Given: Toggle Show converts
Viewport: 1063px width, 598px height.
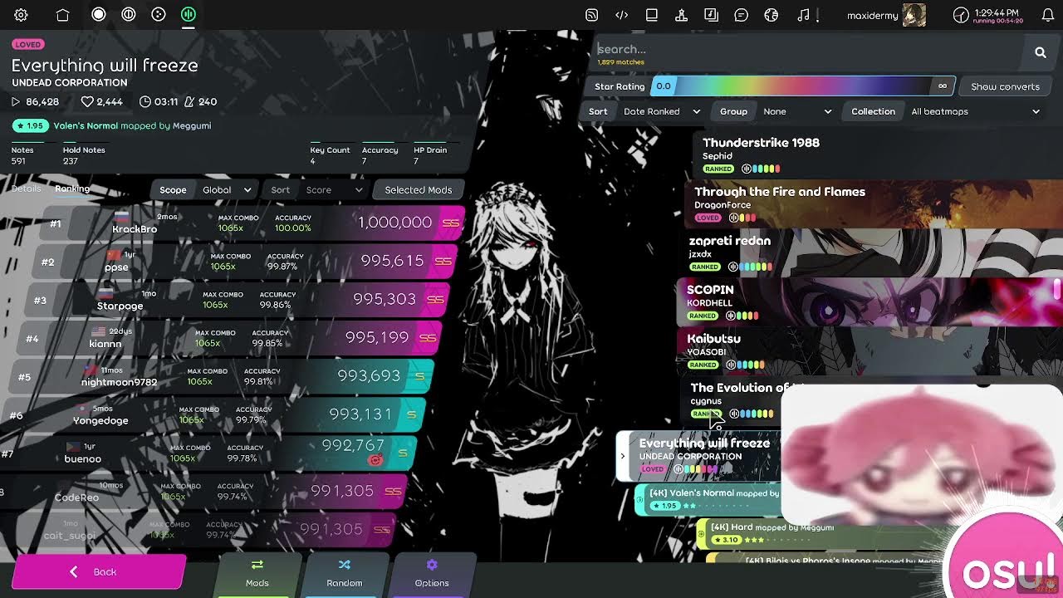Looking at the screenshot, I should click(1005, 86).
